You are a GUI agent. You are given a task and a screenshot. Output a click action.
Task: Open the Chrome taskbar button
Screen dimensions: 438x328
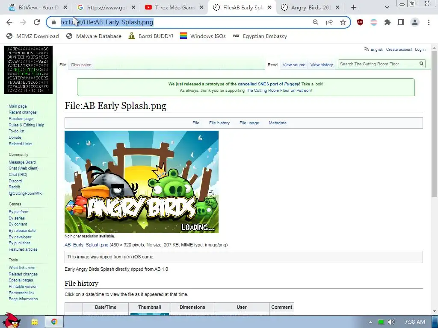coord(54,322)
